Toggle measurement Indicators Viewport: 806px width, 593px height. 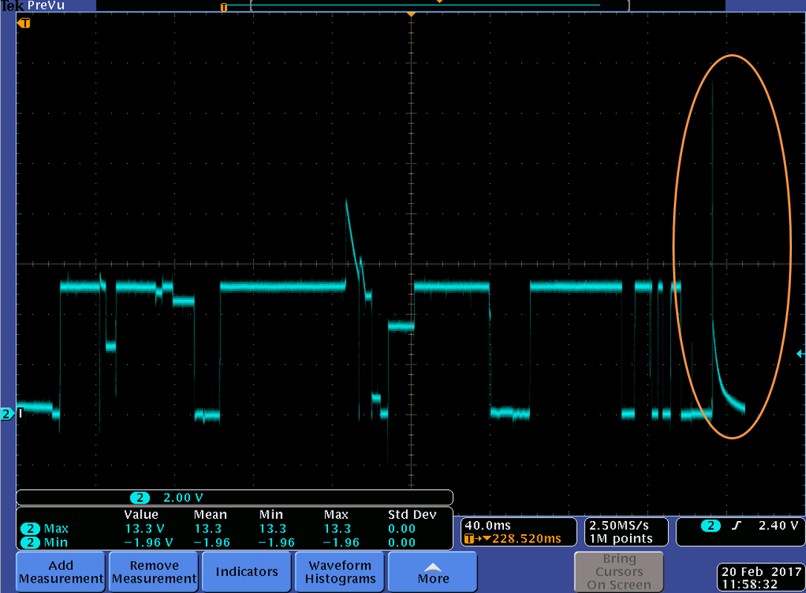click(x=246, y=571)
